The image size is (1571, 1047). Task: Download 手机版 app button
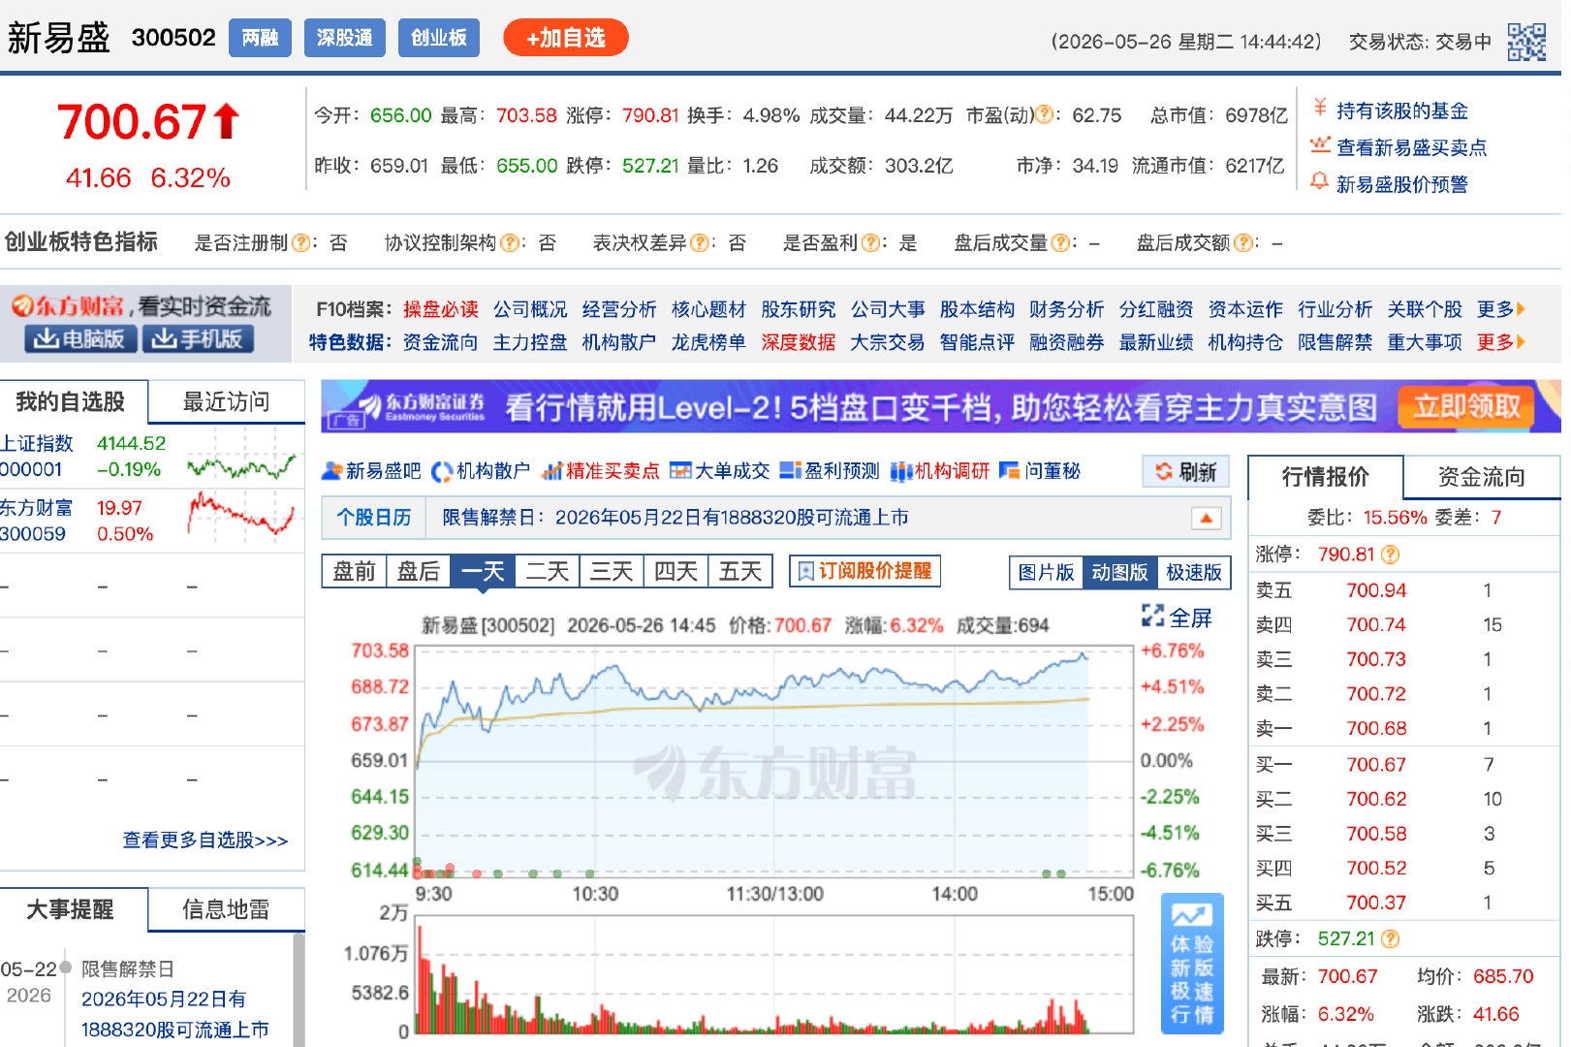(x=199, y=339)
